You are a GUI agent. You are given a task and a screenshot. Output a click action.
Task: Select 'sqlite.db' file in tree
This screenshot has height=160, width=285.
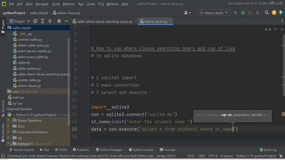tap(24, 63)
